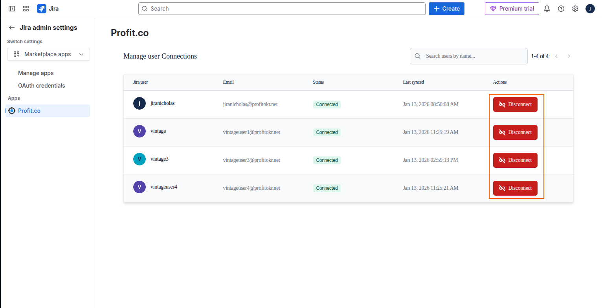Focus the top Jira Search field

tap(282, 9)
